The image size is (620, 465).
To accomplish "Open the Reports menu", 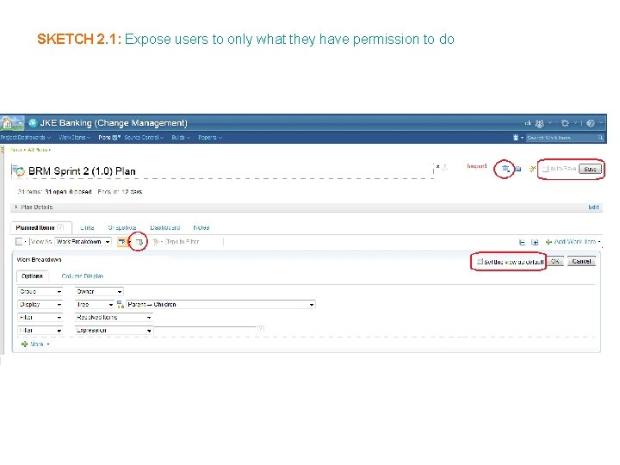I will click(210, 138).
